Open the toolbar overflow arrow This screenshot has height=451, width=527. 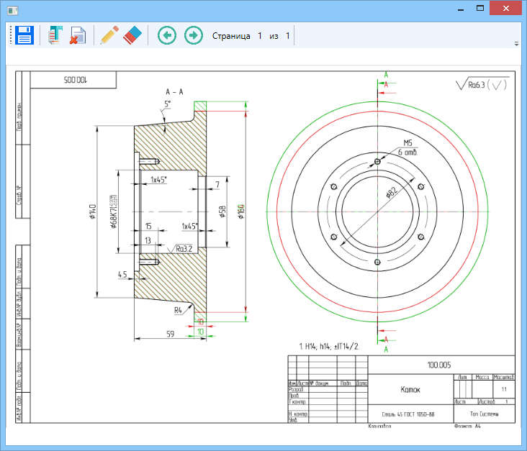tap(517, 44)
